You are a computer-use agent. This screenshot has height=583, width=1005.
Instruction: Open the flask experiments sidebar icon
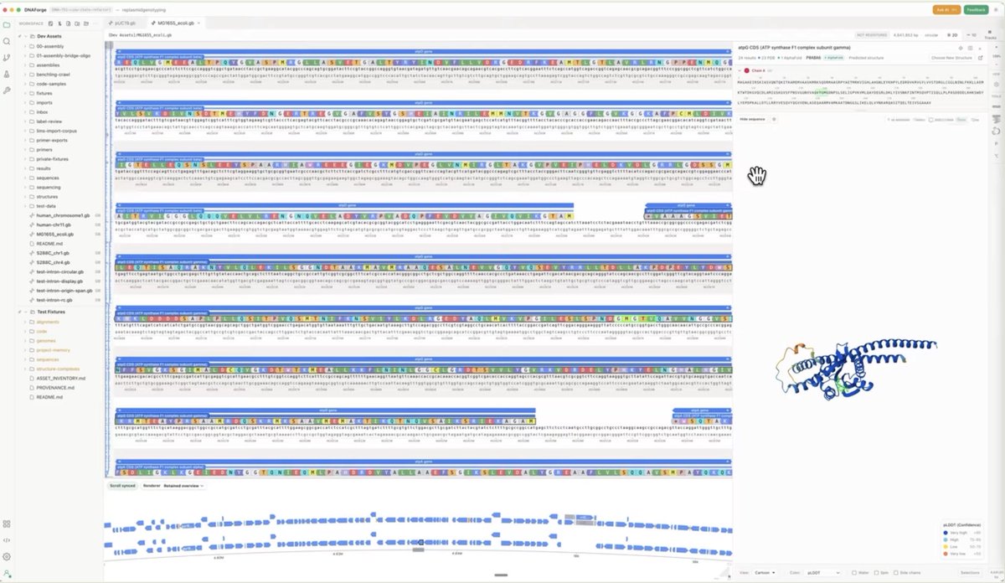pos(7,74)
